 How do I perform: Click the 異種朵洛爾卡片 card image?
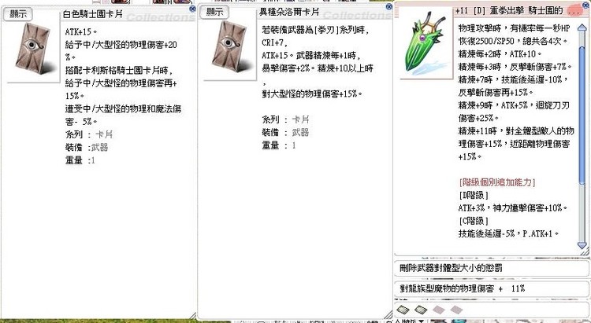pyautogui.click(x=230, y=47)
